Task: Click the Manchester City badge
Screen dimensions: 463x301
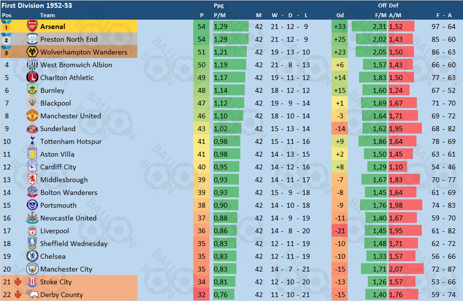Action: 32,269
